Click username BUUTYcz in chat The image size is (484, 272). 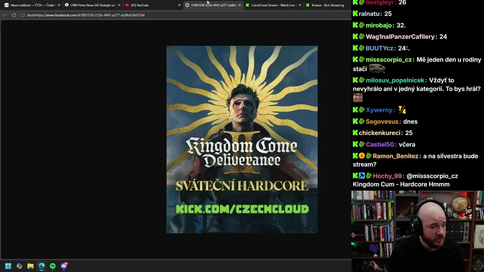tap(380, 48)
